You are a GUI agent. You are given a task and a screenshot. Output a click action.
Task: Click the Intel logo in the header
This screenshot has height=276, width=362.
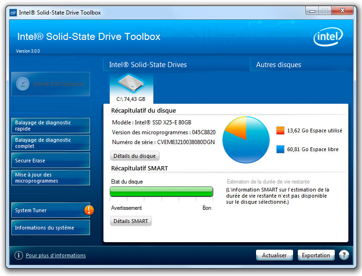[328, 37]
